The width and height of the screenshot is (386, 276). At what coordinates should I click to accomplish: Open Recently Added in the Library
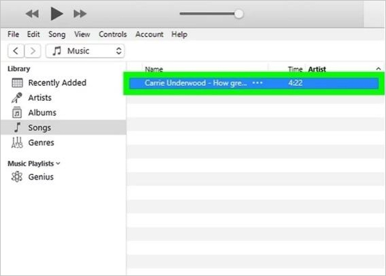[57, 83]
